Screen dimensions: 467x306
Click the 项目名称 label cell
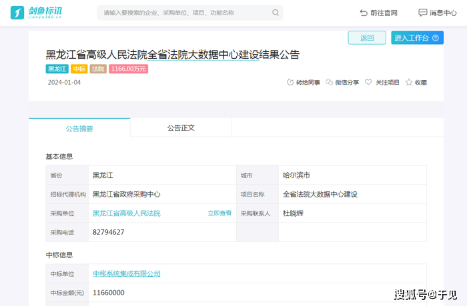point(258,194)
